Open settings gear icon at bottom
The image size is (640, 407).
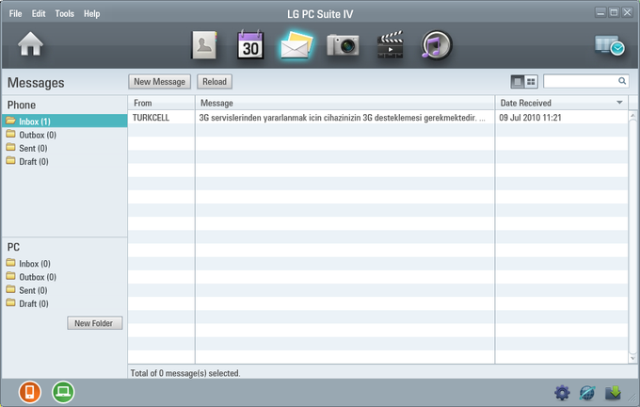tap(562, 393)
